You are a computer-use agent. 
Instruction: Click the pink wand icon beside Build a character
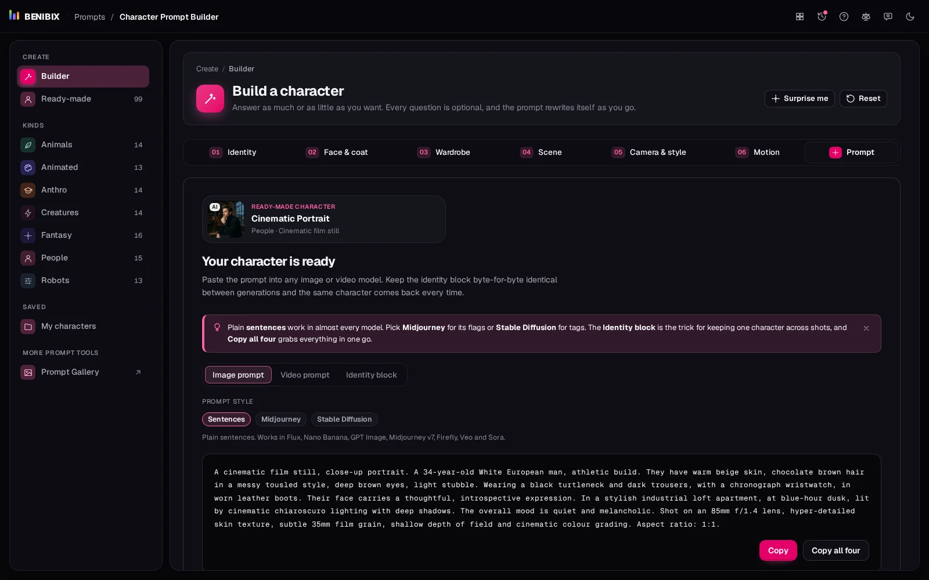(210, 99)
